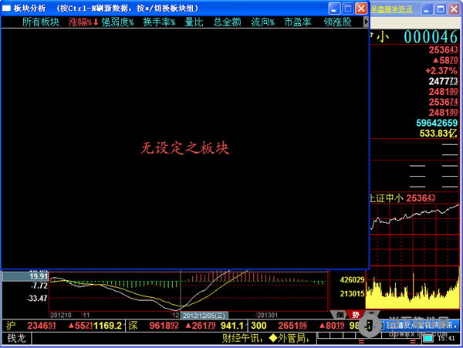Click the 钱龙 button in status bar
The height and width of the screenshot is (348, 463).
pyautogui.click(x=16, y=338)
